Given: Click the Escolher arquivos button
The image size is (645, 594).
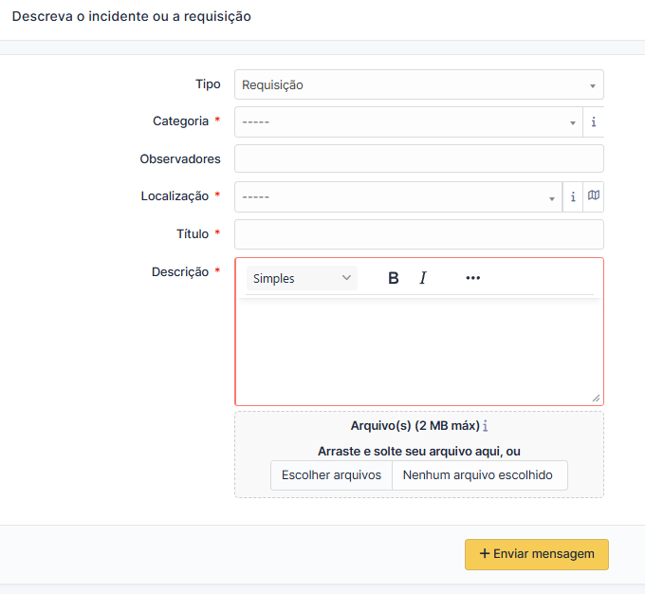Looking at the screenshot, I should (x=331, y=475).
